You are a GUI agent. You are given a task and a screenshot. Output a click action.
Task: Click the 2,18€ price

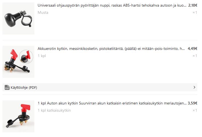pyautogui.click(x=193, y=5)
